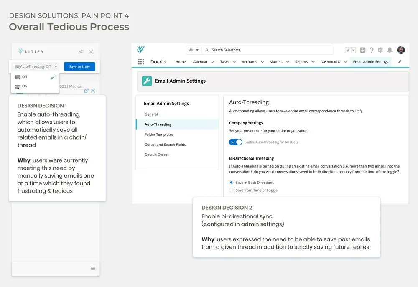Go to the Tasks tab

coord(224,62)
